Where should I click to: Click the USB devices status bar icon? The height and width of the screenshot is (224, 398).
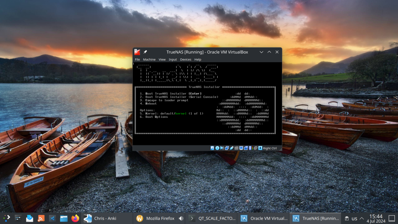pos(231,148)
